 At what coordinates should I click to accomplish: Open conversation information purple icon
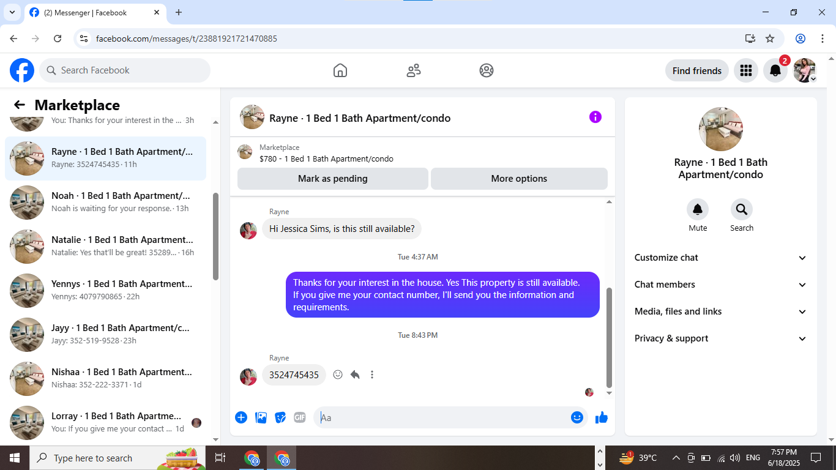pos(595,117)
